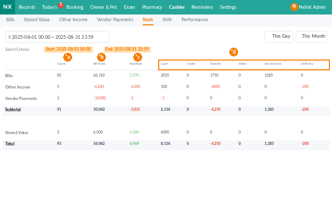
Task: Click the End: 2025-08-31 23:59 criteria tag
Action: point(127,49)
